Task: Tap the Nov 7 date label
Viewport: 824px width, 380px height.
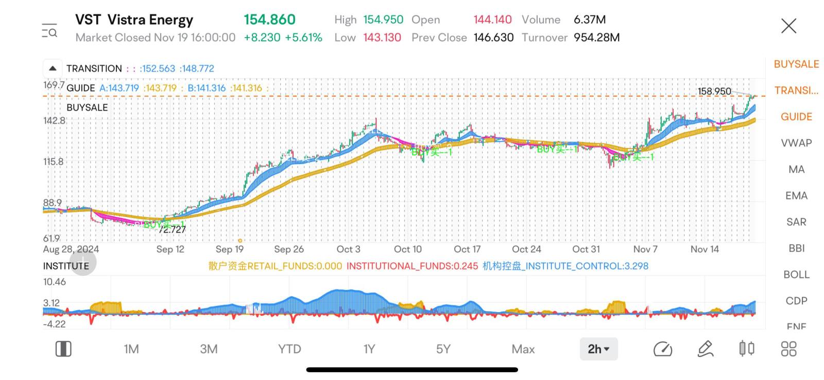Action: click(645, 249)
